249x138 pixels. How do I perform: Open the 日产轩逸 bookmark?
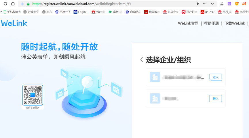click(189, 12)
